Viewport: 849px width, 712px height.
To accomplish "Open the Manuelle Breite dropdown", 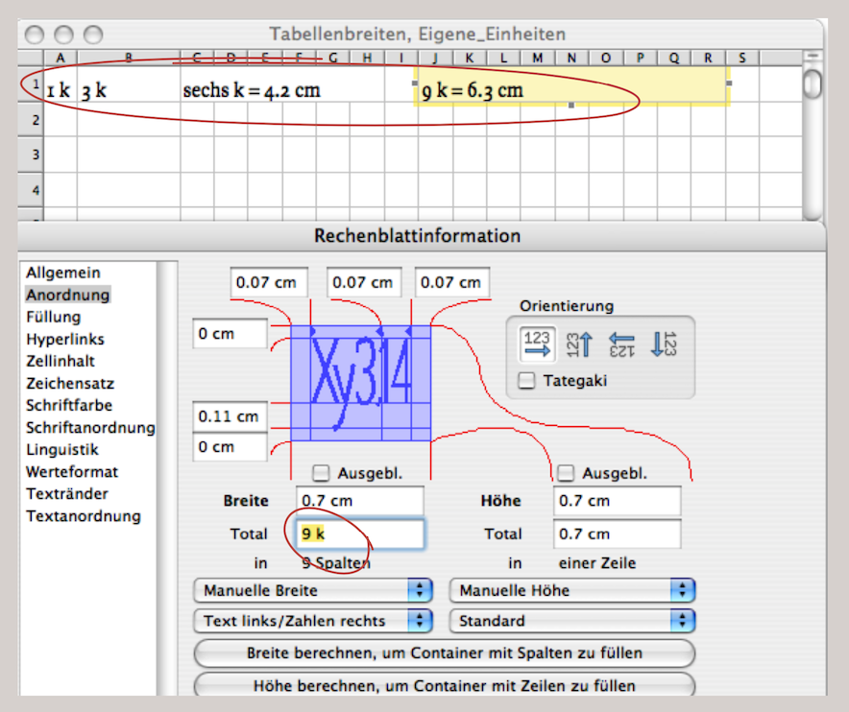I will click(x=312, y=590).
